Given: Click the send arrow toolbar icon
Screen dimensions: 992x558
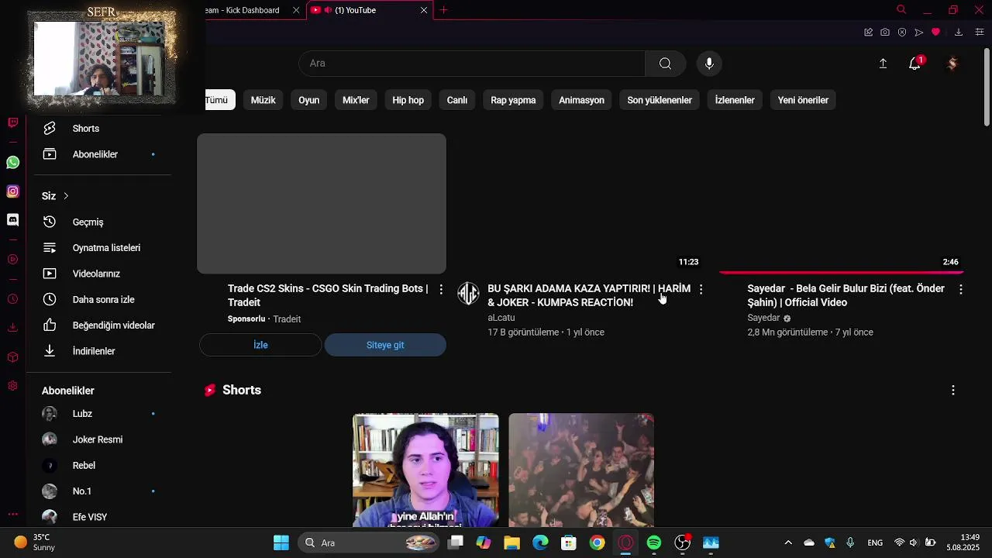Looking at the screenshot, I should pos(919,32).
